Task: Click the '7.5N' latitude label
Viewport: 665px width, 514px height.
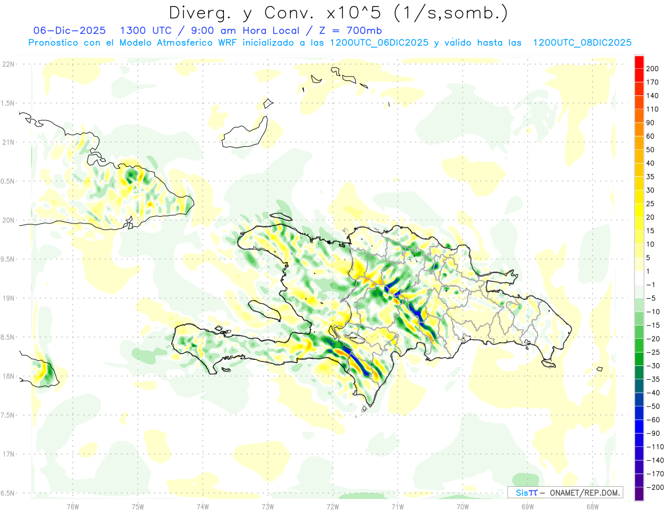Action: 8,415
